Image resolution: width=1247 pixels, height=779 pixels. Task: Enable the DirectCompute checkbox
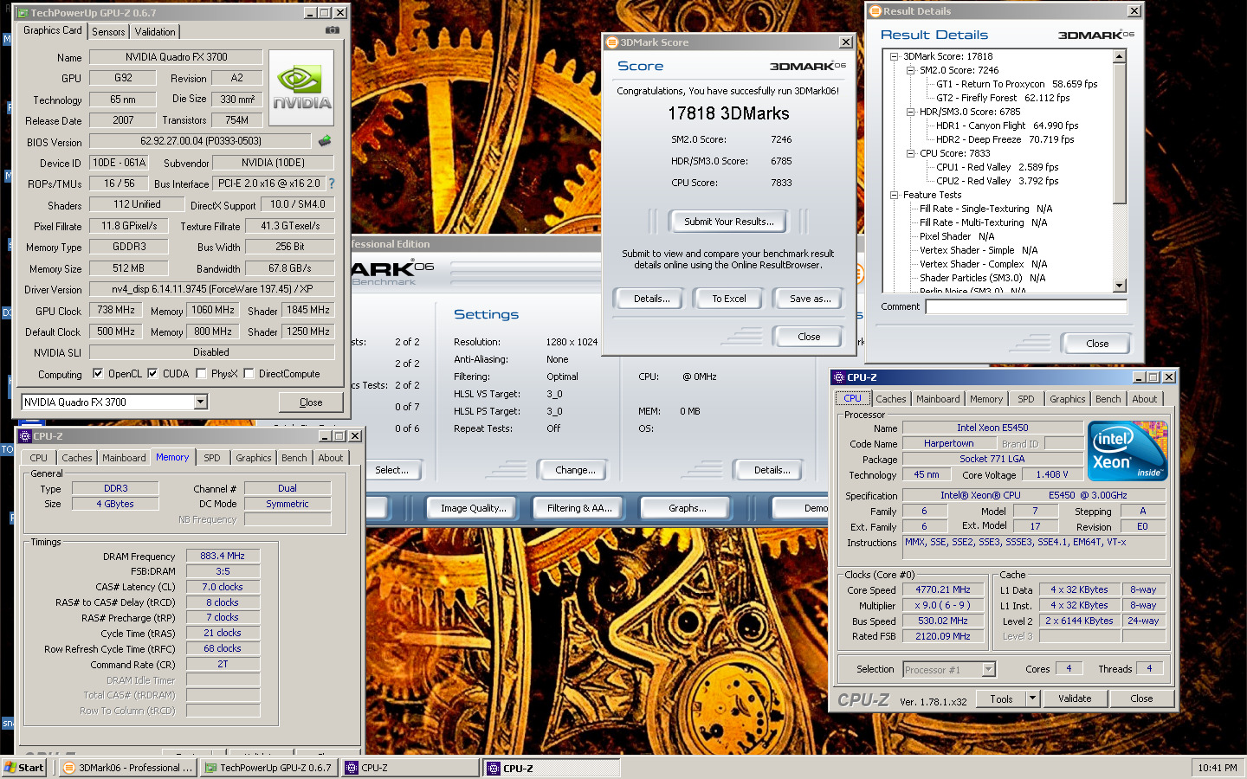click(249, 374)
